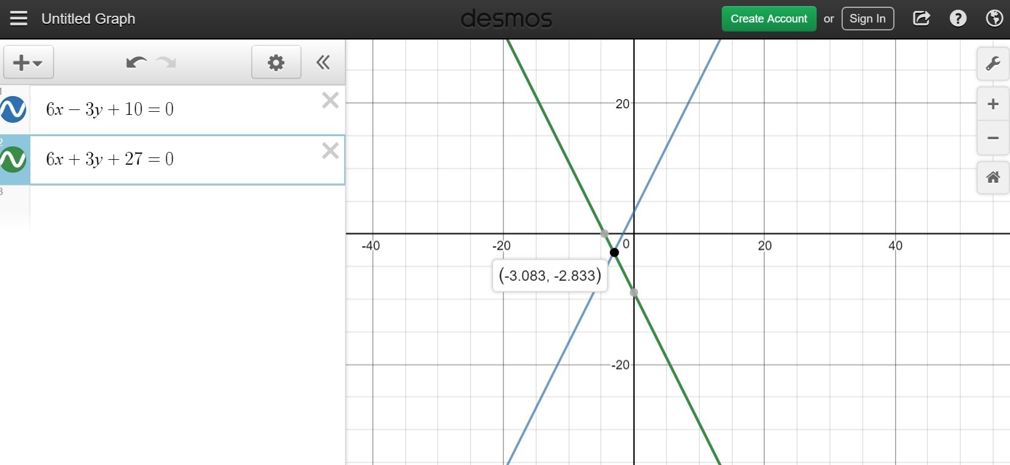Click the Zoom Out minus button
This screenshot has width=1010, height=465.
pyautogui.click(x=993, y=138)
